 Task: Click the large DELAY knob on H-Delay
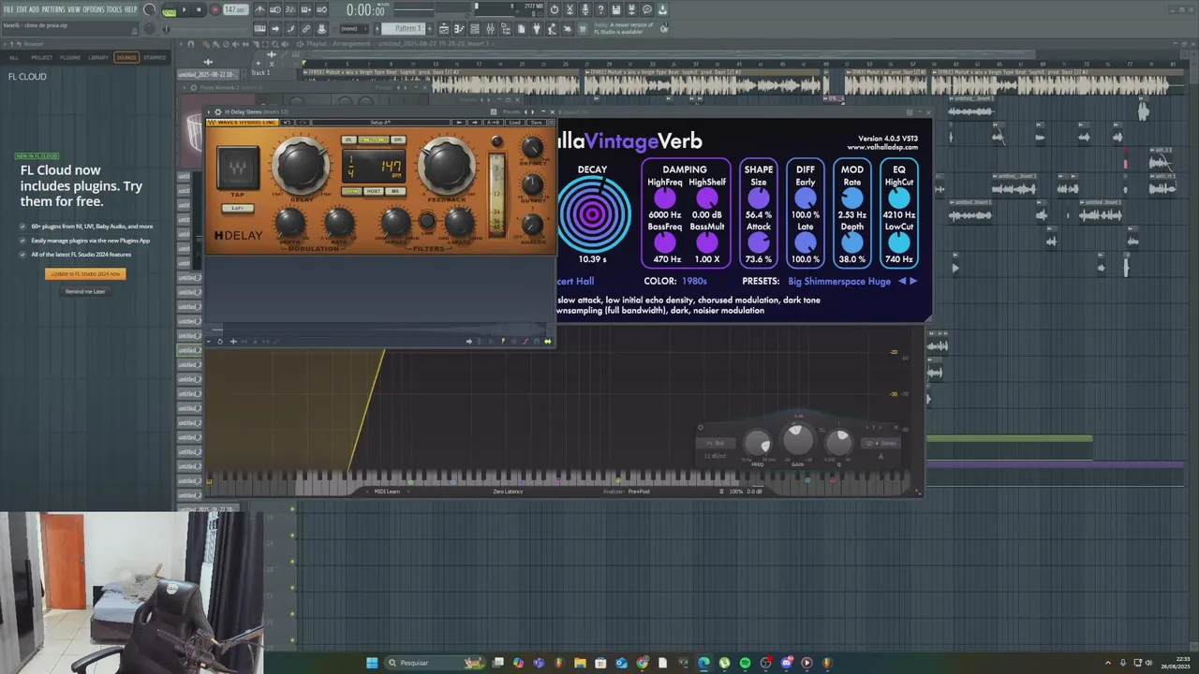point(301,164)
